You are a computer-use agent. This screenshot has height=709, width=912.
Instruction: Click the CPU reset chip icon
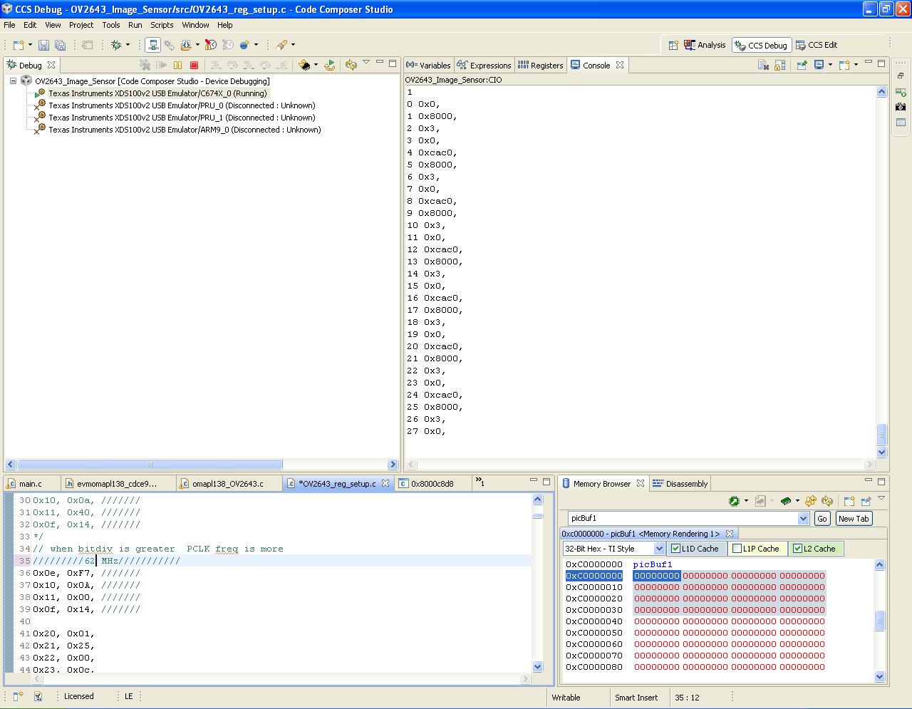pos(304,65)
